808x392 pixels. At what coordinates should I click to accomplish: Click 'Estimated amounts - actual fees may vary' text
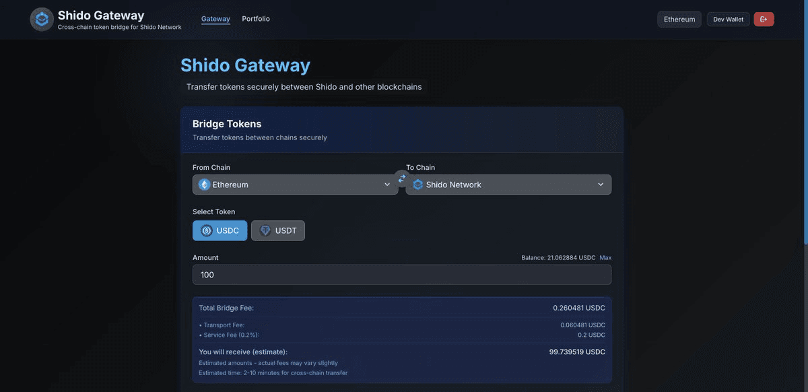(x=269, y=363)
